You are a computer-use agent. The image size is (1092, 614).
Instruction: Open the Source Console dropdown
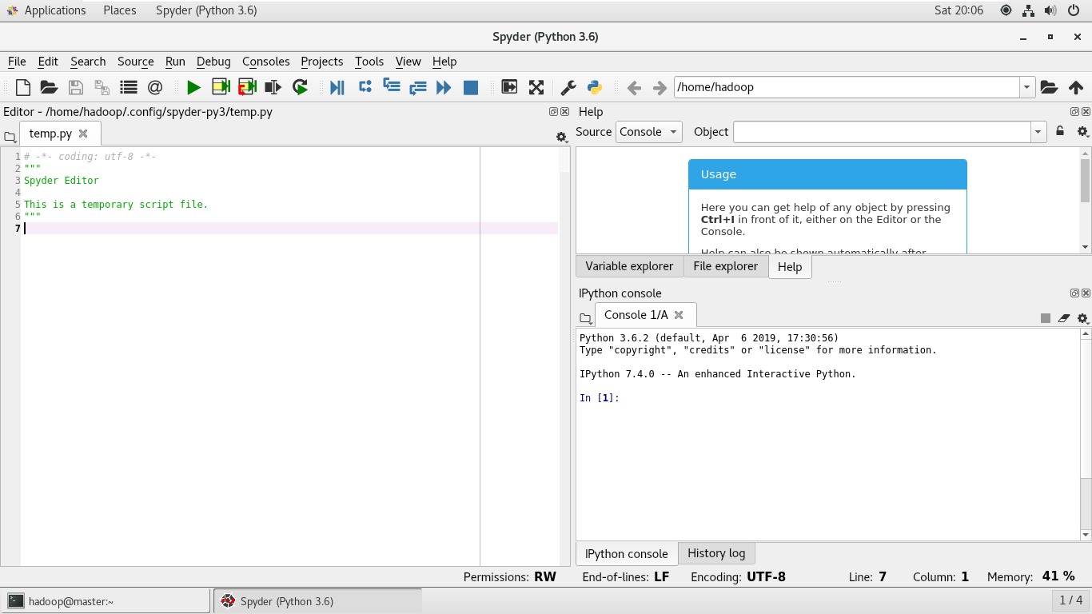(649, 132)
